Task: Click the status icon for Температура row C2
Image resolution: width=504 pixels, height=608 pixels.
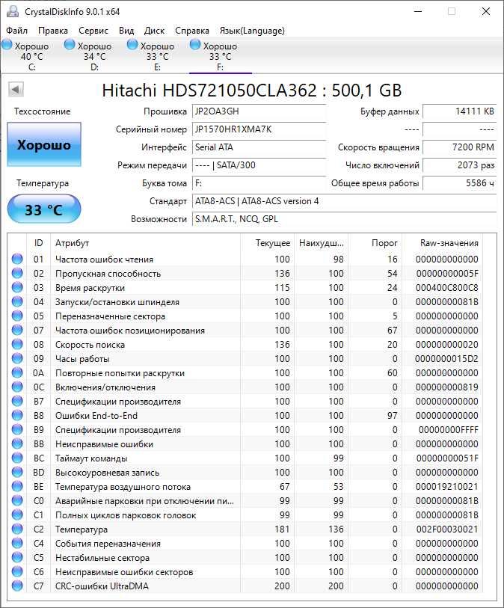Action: pyautogui.click(x=17, y=529)
